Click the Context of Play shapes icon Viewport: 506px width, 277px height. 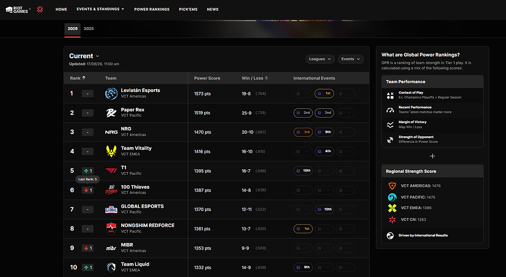[390, 95]
